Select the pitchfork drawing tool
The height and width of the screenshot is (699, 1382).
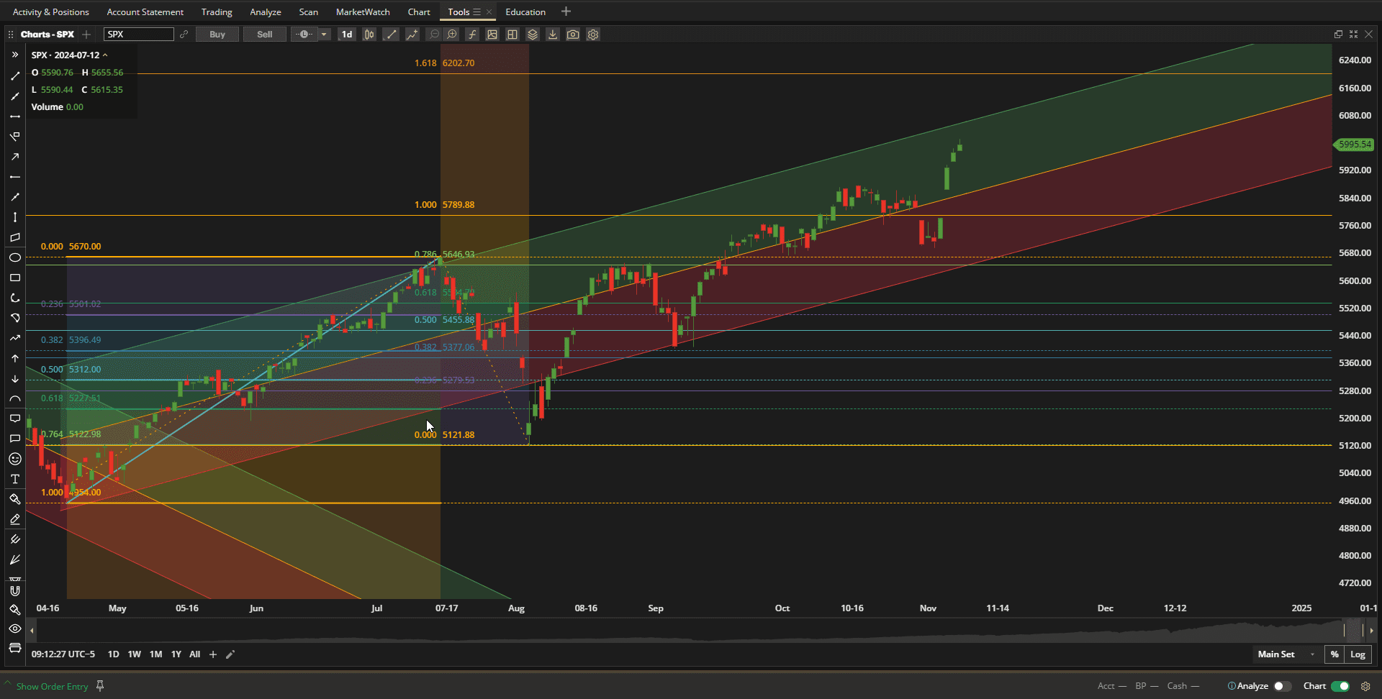point(14,539)
